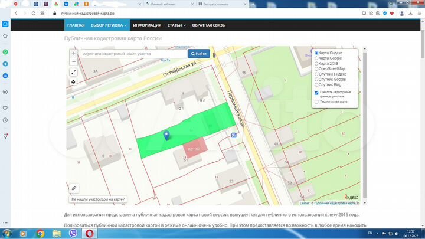The width and height of the screenshot is (425, 239).
Task: Switch to the pinned VK tab
Action: (66, 4)
